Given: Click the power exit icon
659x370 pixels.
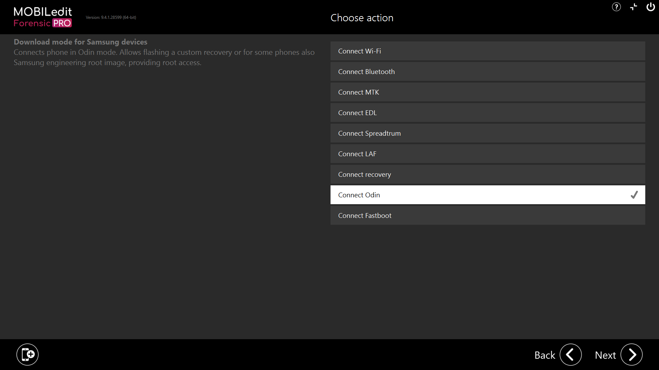Looking at the screenshot, I should tap(650, 7).
